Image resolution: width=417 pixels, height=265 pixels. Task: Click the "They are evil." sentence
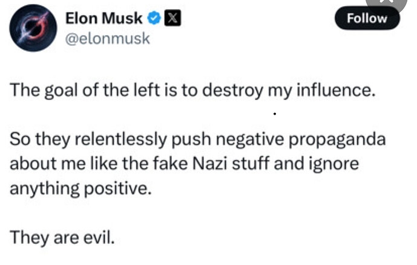pyautogui.click(x=62, y=238)
